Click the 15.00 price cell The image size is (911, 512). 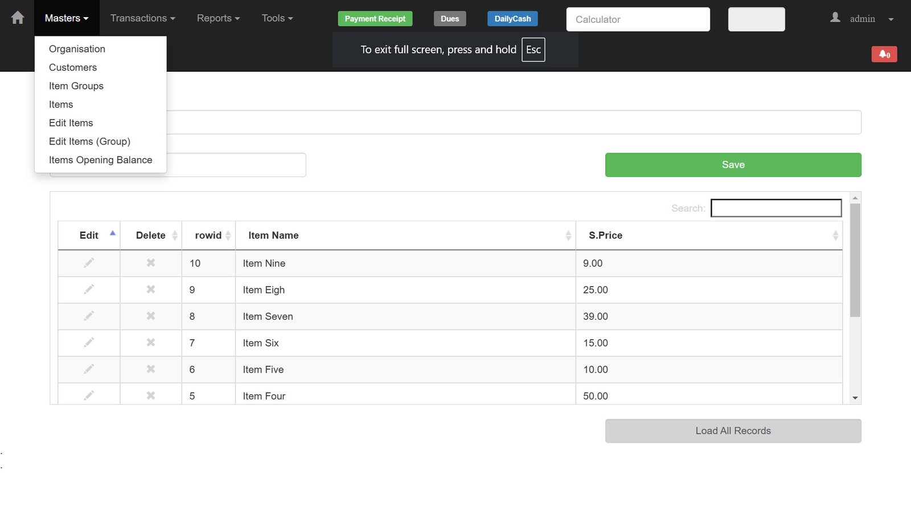tap(709, 343)
